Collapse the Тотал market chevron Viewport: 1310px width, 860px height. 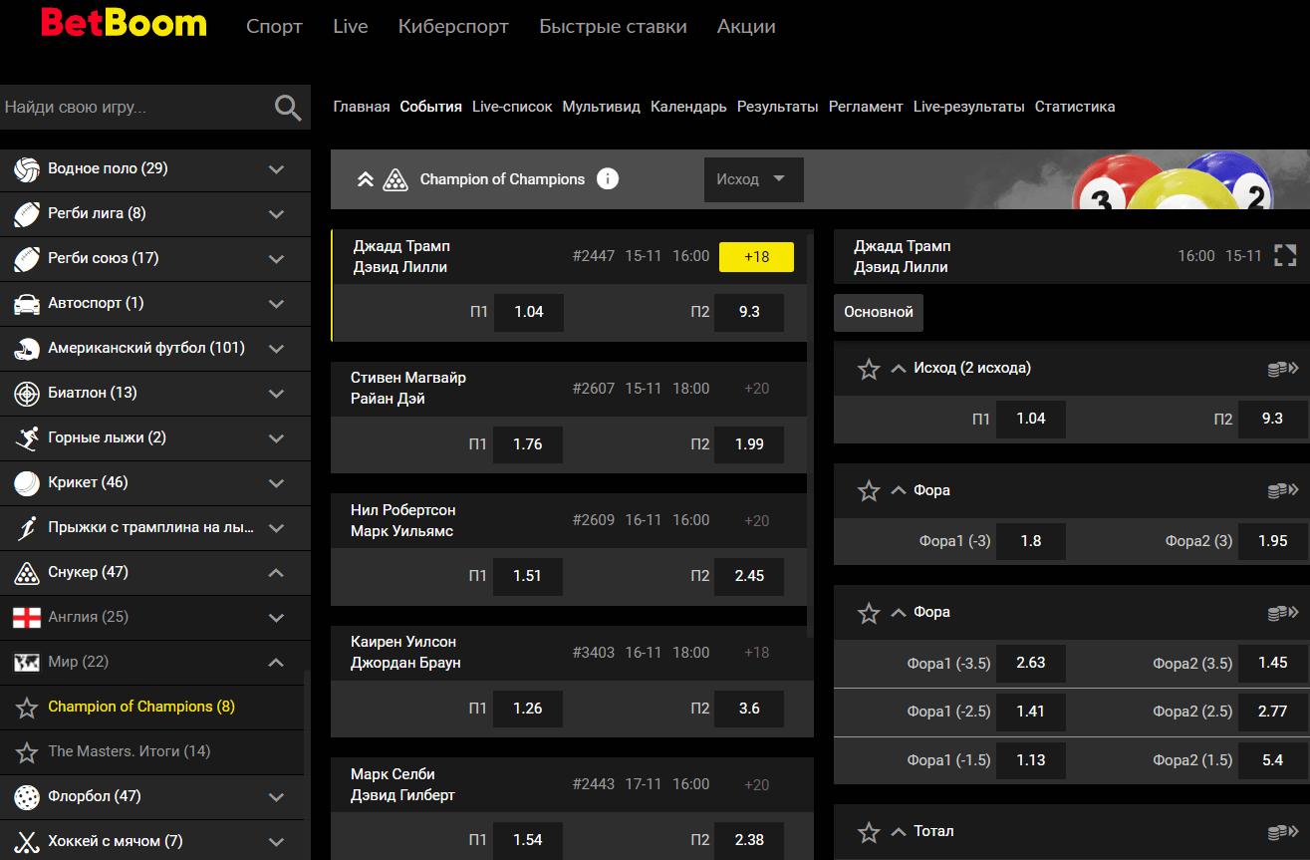click(898, 831)
